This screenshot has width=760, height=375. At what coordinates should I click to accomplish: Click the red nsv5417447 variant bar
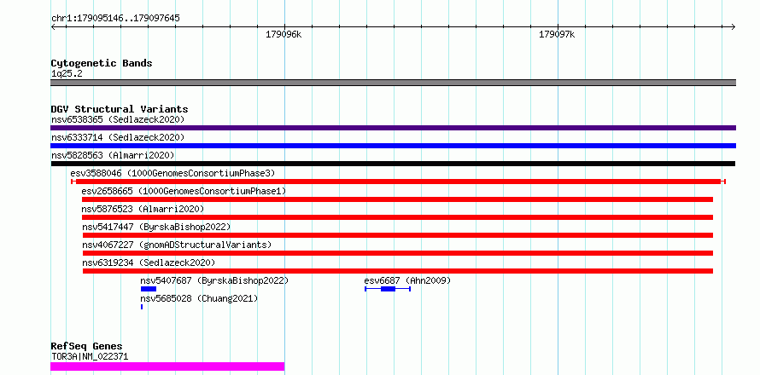(397, 235)
